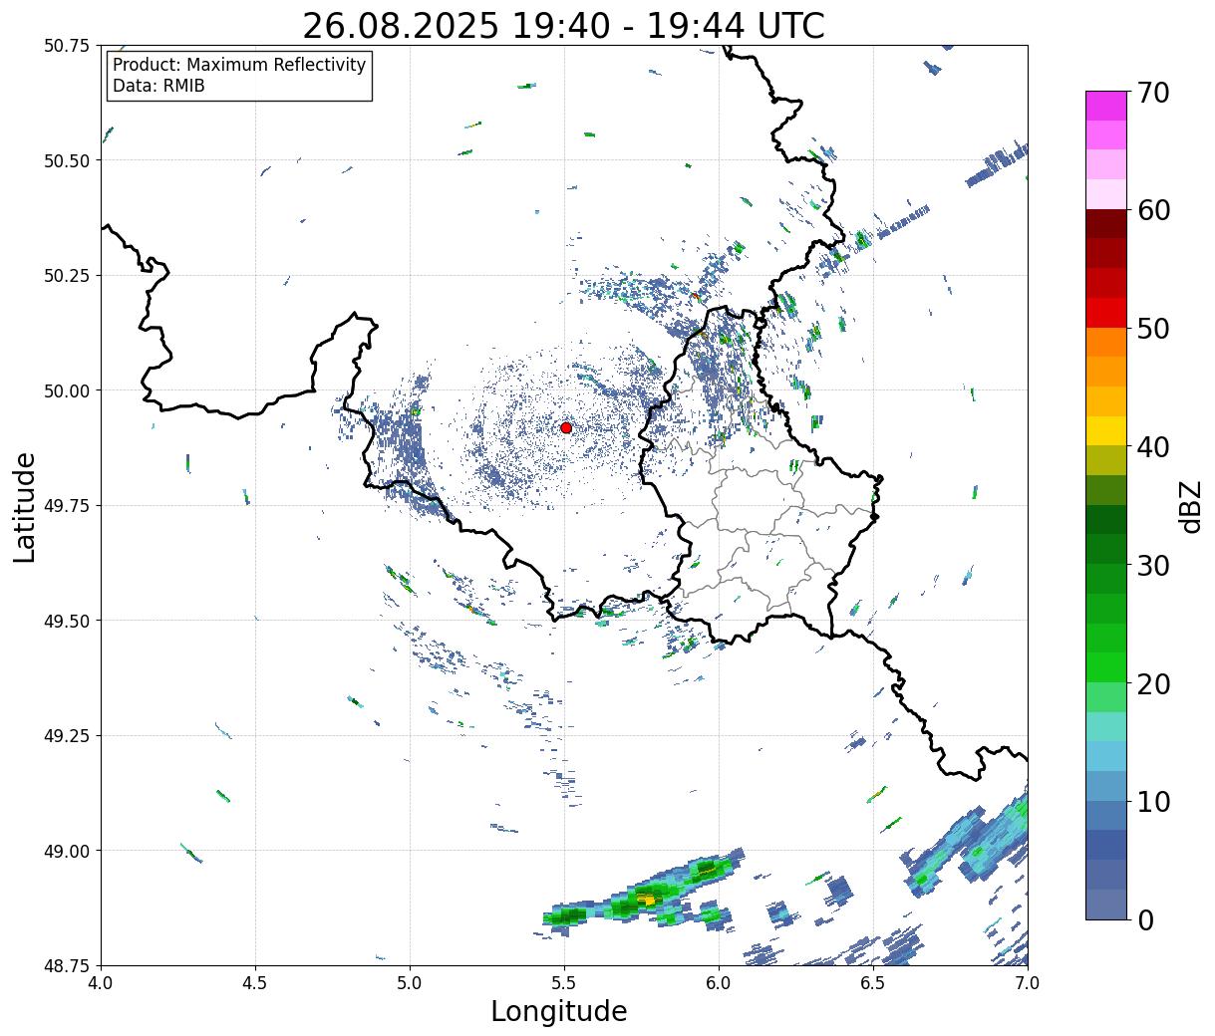The height and width of the screenshot is (1036, 1215).
Task: Click the yellow-core echo near 48.9N 5.75E
Action: point(648,900)
